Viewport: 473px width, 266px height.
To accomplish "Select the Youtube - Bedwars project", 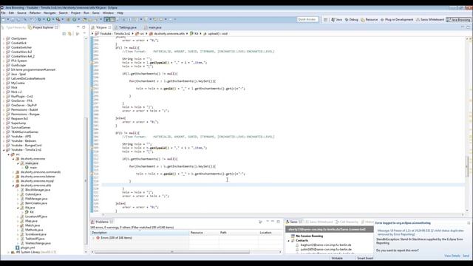I will (23, 141).
